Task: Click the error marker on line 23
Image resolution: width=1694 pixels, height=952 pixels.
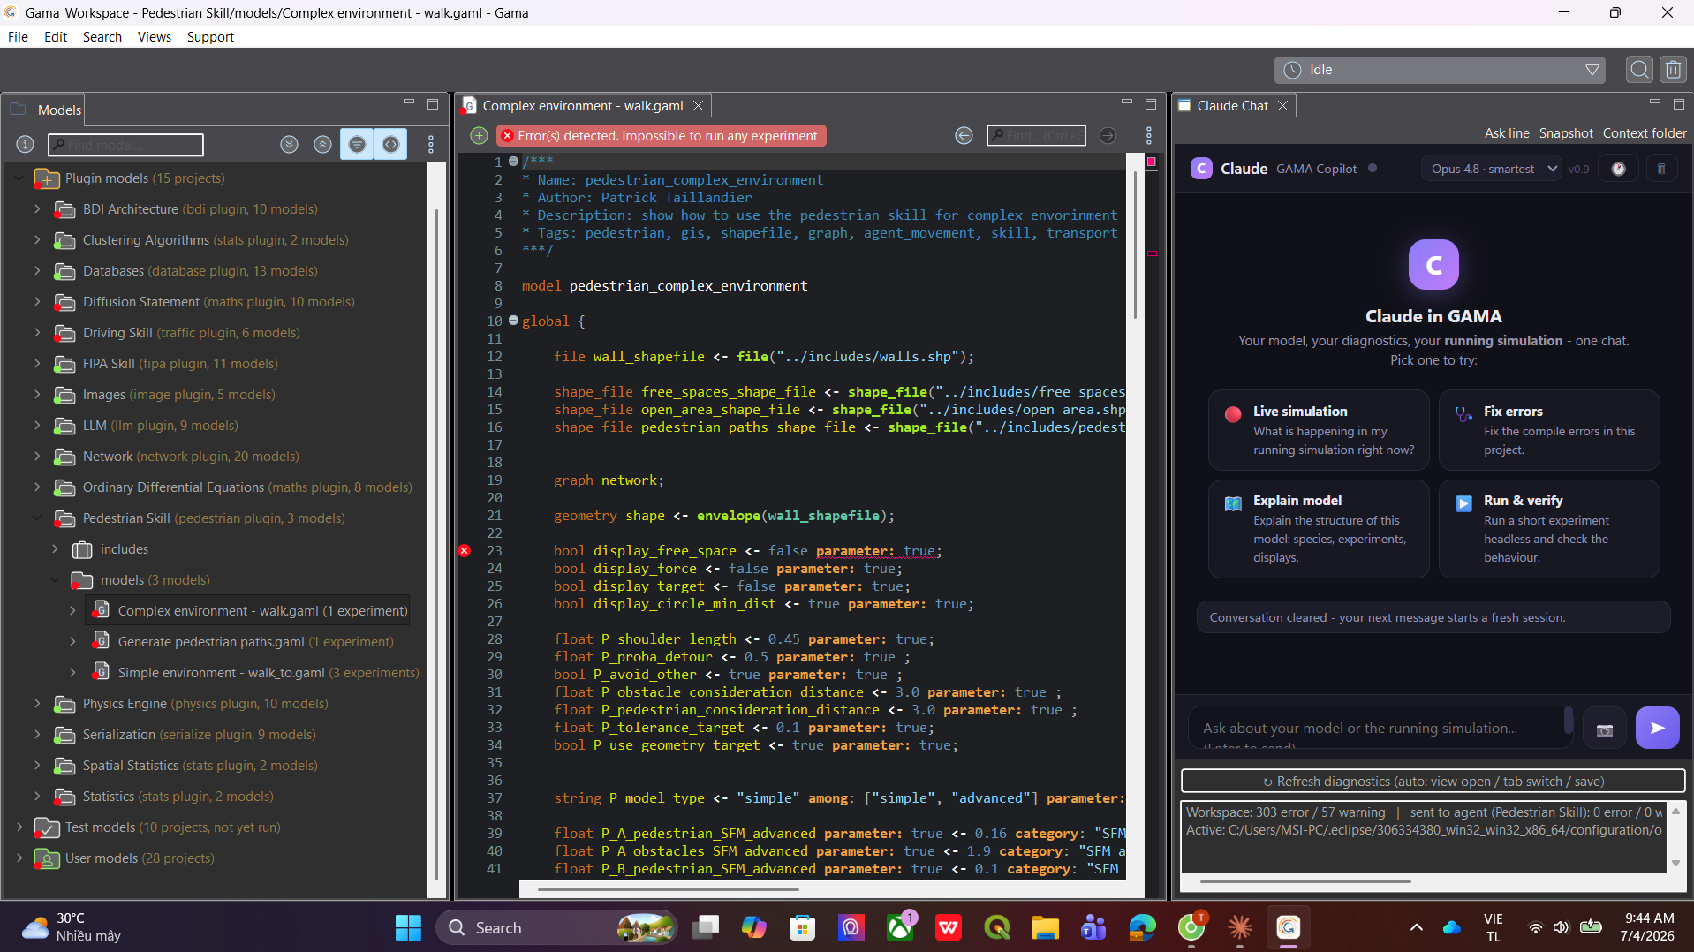Action: coord(465,551)
